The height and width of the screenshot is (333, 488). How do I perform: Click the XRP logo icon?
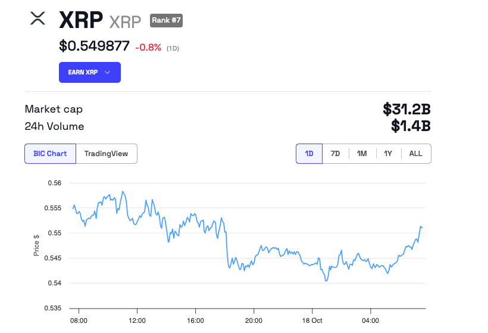click(37, 19)
